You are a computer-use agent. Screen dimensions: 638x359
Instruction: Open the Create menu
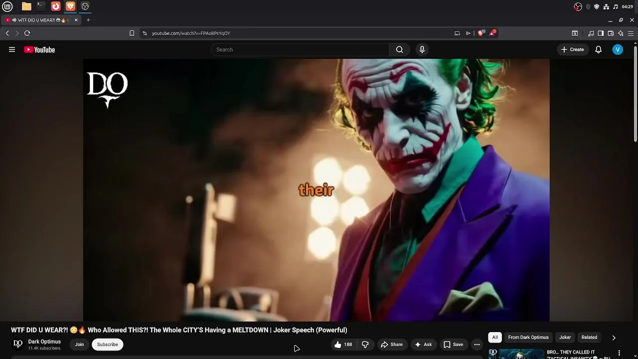coord(572,49)
